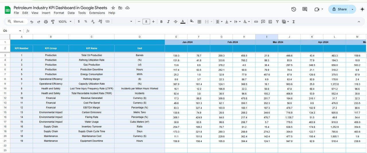Click the Share button

(x=339, y=9)
